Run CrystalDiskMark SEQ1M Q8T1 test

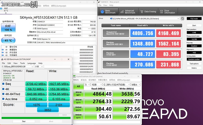coord(78,94)
